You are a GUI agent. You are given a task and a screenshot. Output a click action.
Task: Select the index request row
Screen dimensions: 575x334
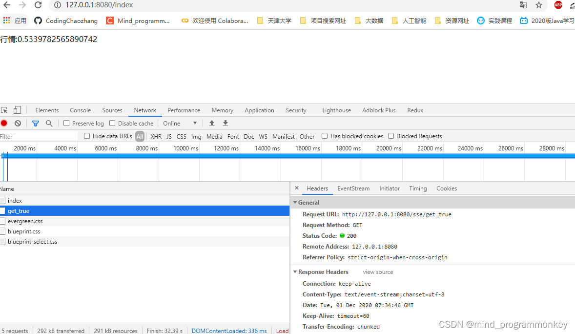point(144,200)
